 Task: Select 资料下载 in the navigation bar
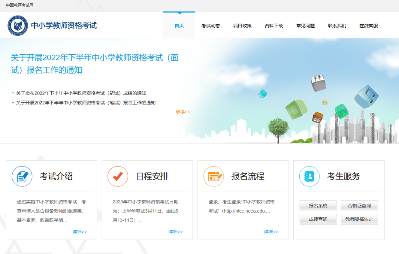click(274, 26)
